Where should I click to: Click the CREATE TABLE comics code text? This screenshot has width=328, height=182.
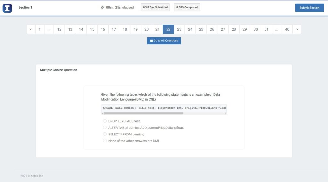click(x=165, y=108)
